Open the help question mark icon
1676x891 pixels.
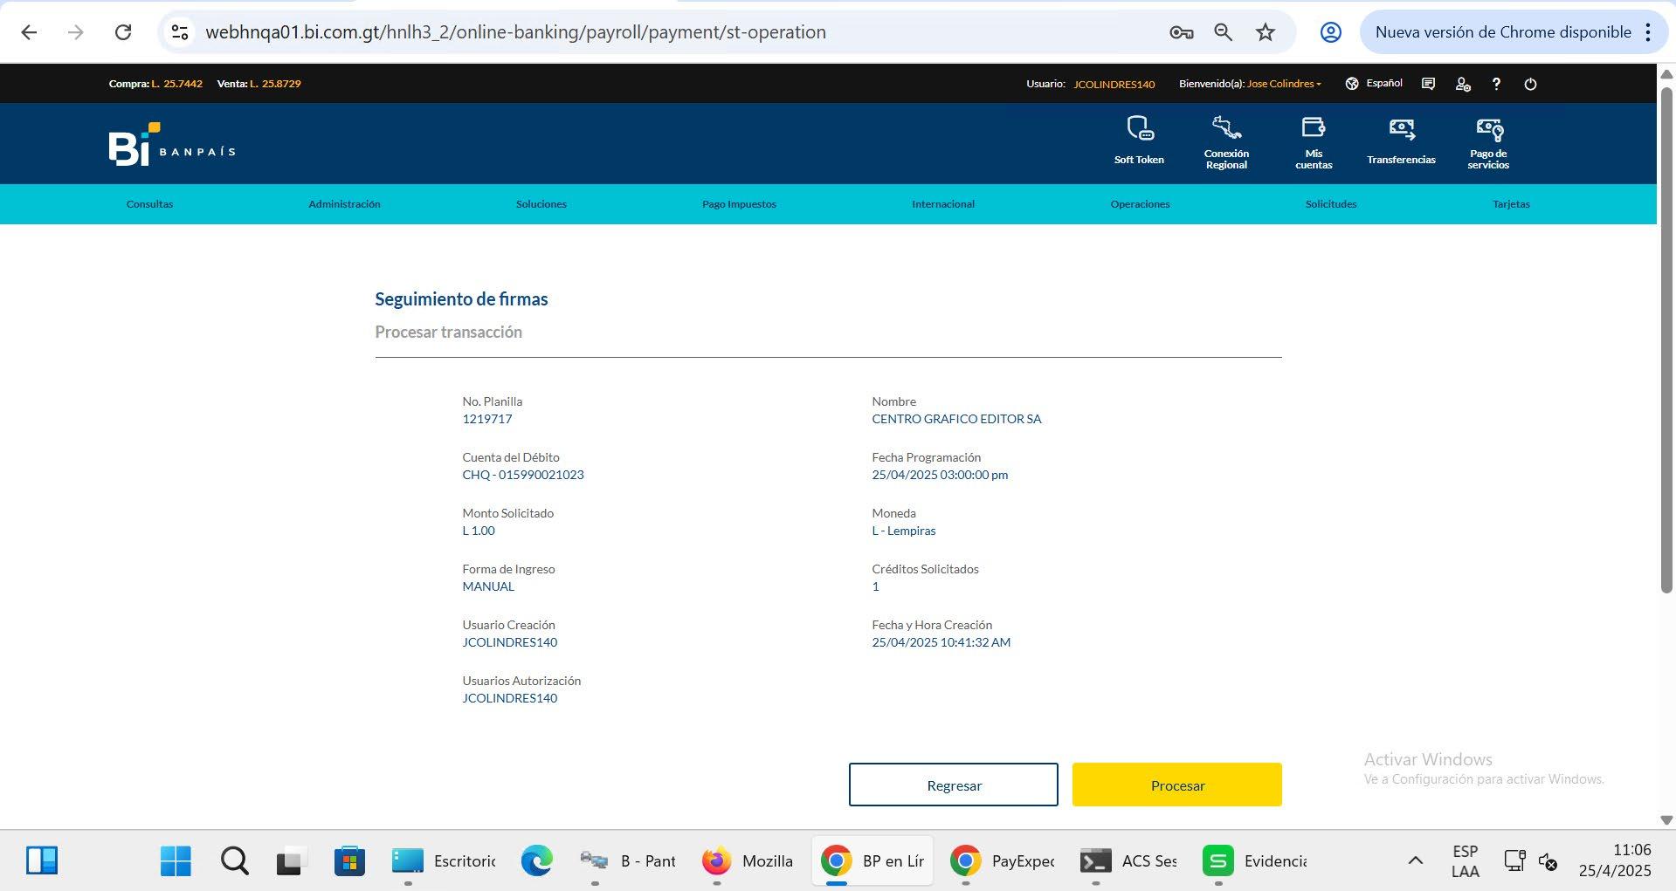tap(1496, 84)
